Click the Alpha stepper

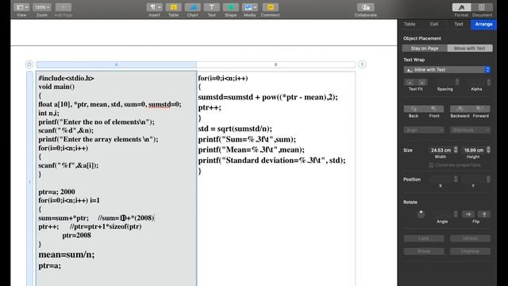tap(489, 82)
